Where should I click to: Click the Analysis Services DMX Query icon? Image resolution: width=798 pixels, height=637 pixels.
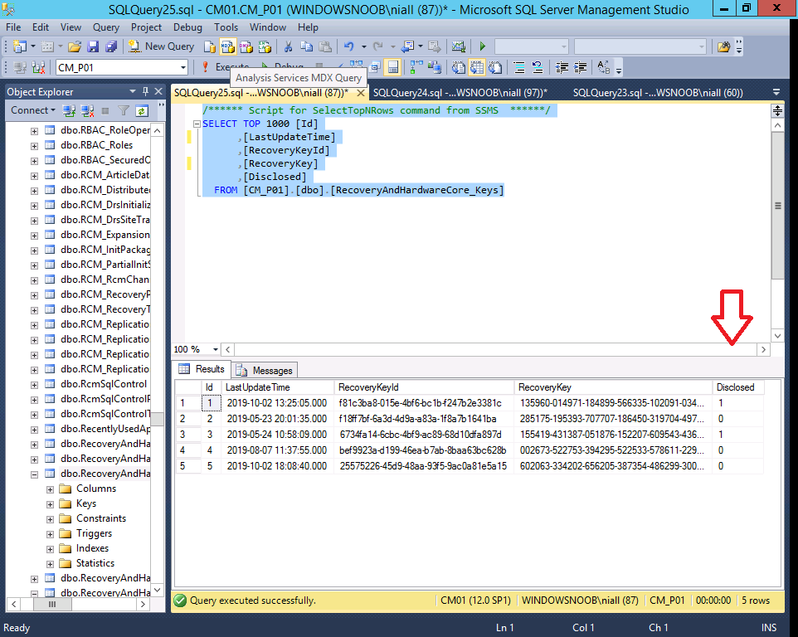click(x=246, y=46)
